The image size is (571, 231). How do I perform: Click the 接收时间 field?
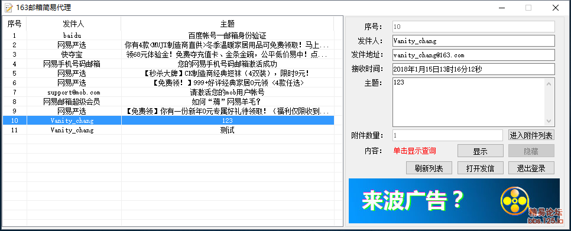[473, 69]
